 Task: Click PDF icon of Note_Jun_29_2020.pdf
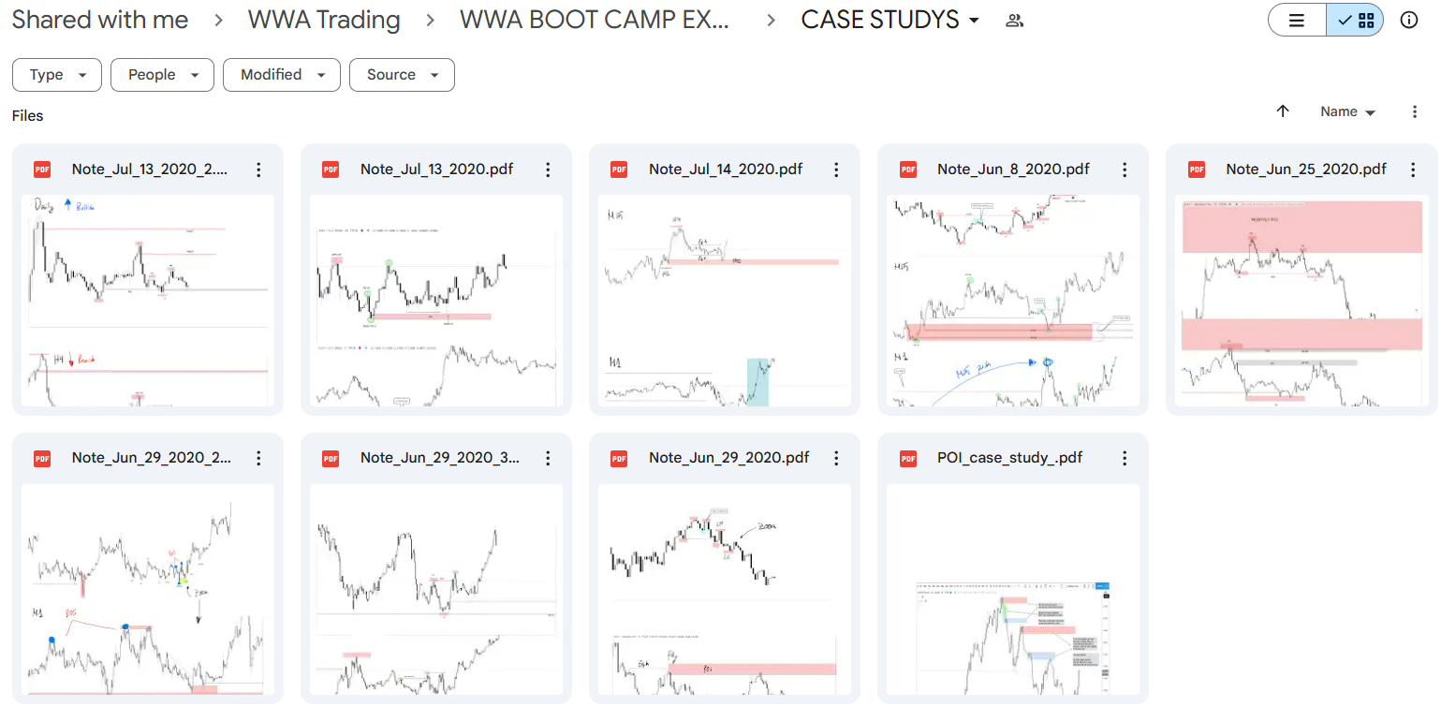pos(619,458)
